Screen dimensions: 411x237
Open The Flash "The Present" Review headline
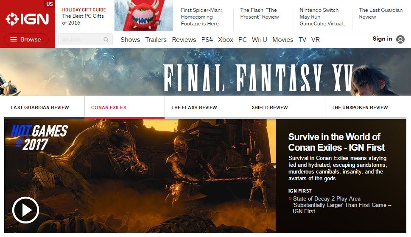[260, 14]
